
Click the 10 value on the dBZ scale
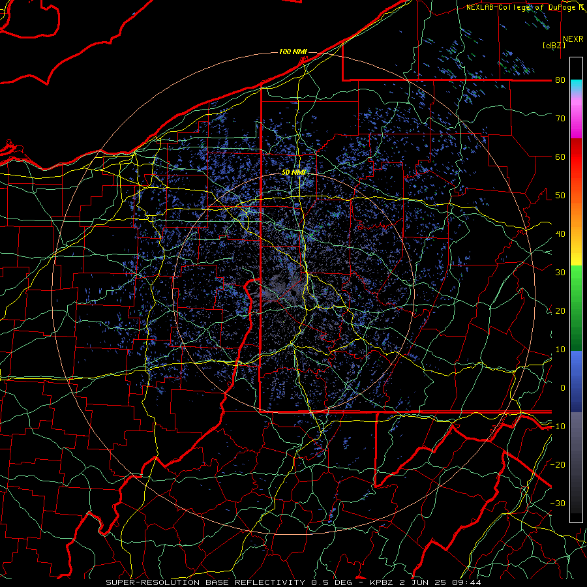point(560,350)
